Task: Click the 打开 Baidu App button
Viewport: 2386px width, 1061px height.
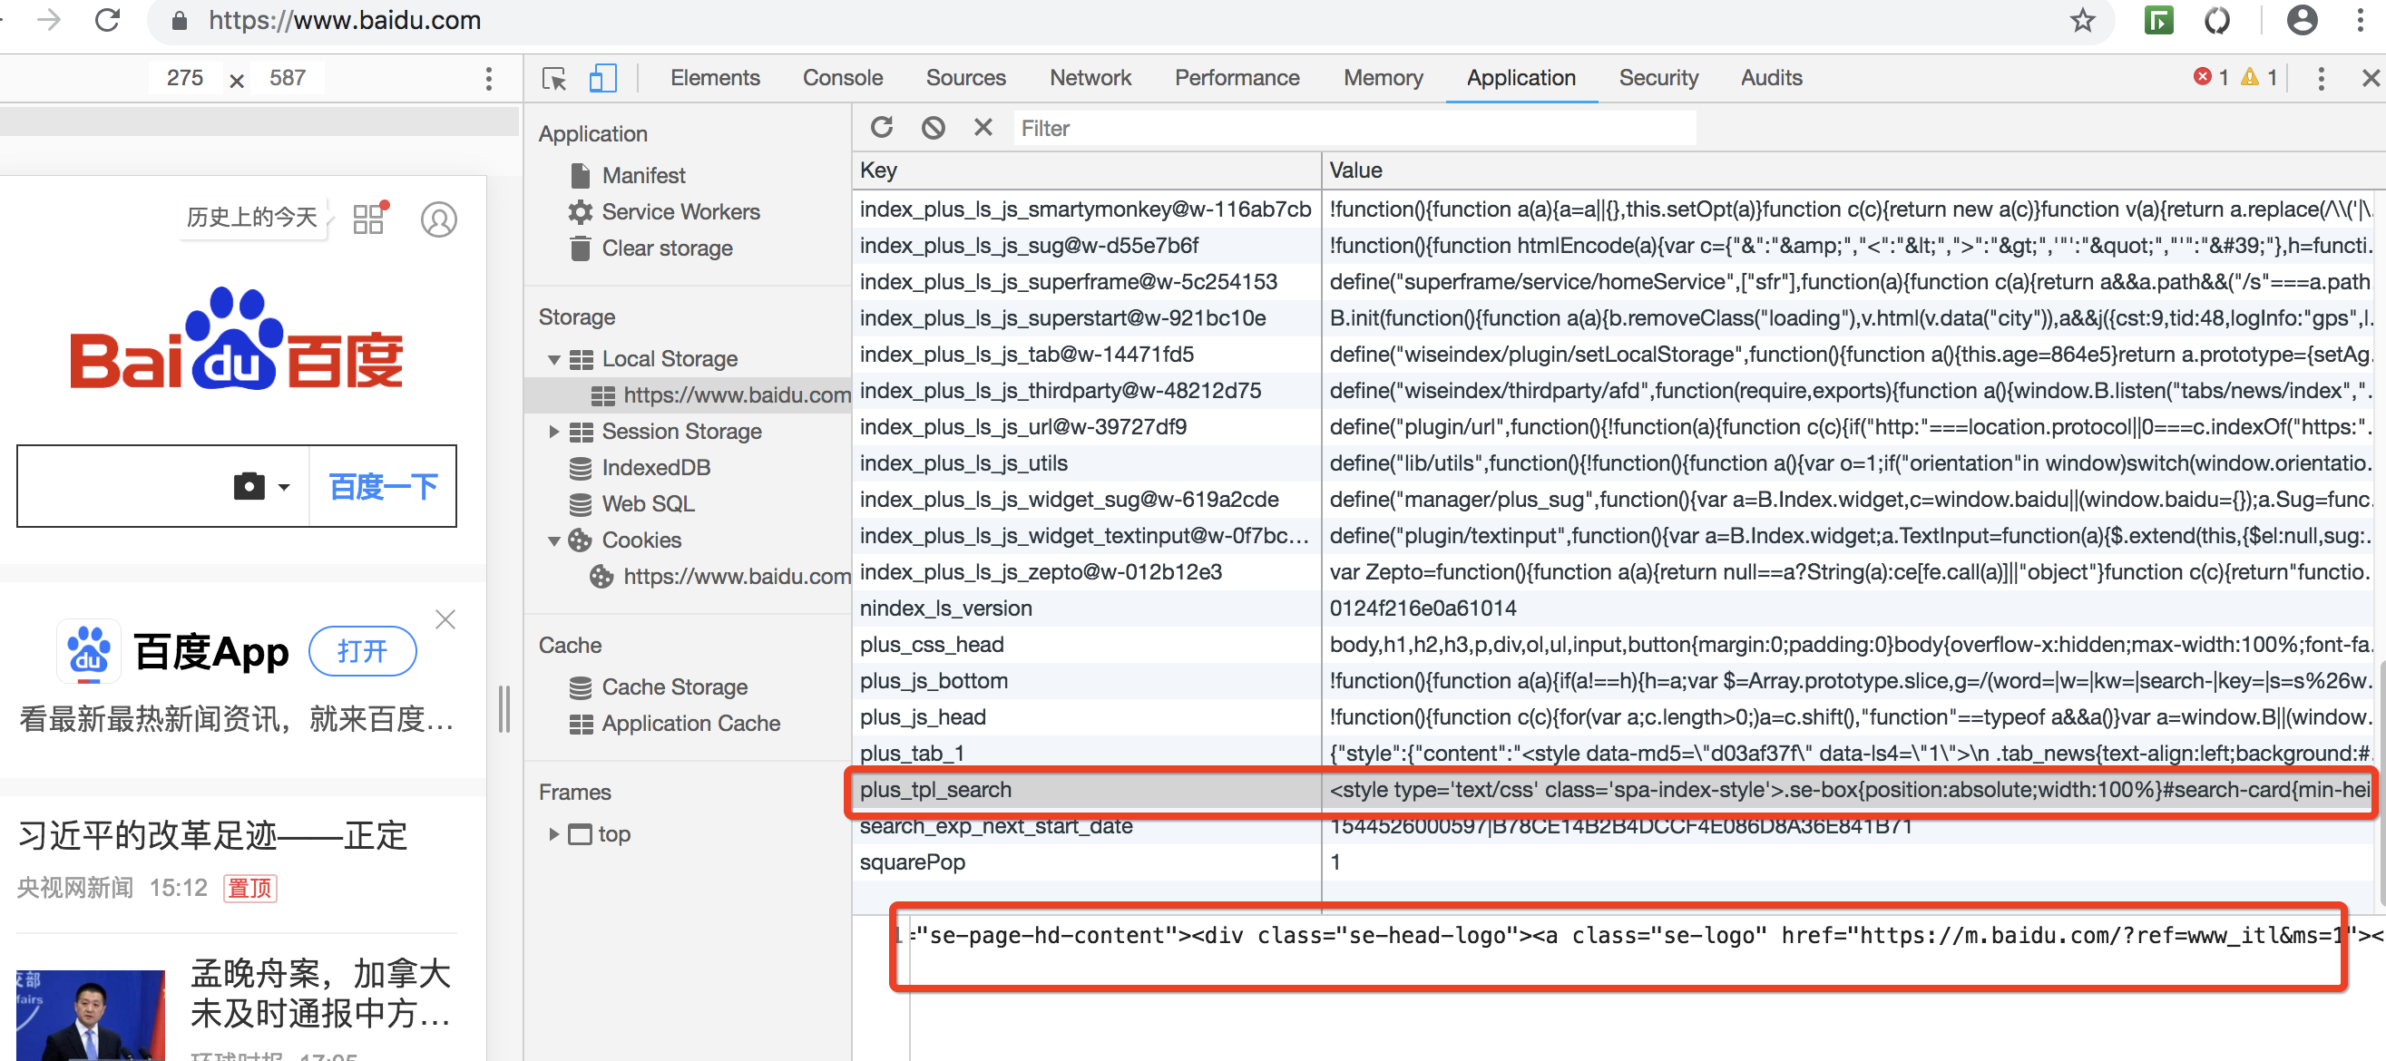Action: click(362, 651)
